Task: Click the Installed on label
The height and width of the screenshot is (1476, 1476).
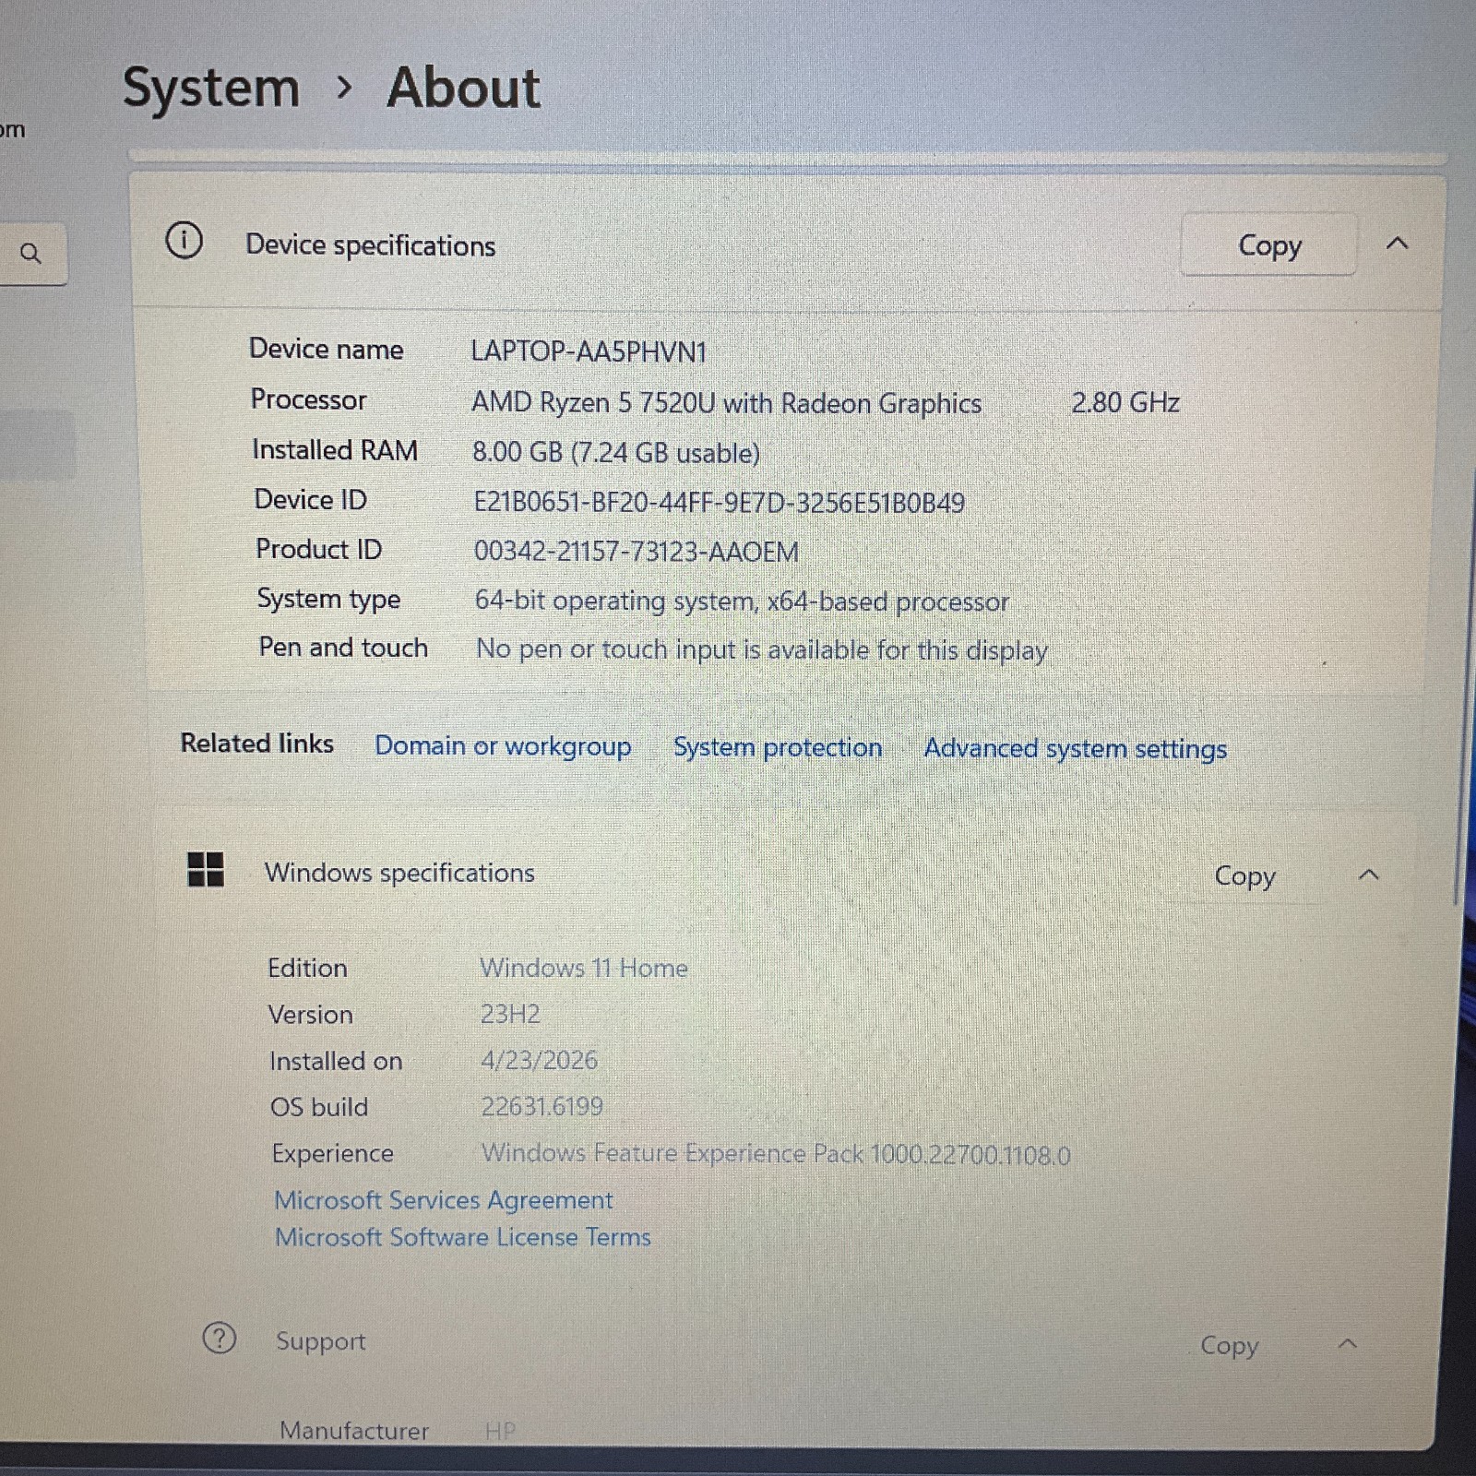Action: pos(336,1061)
